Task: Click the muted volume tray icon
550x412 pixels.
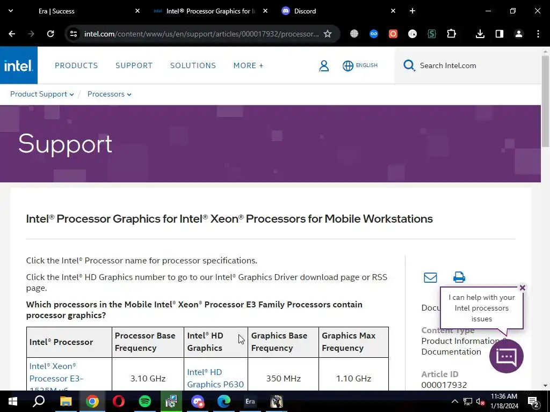Action: click(481, 401)
